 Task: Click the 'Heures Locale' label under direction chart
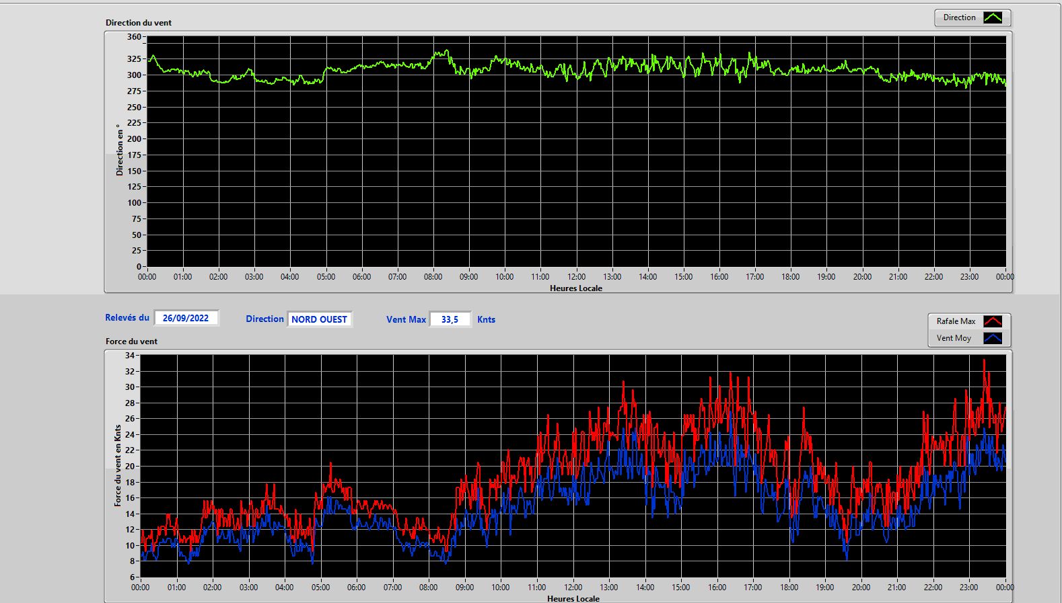click(576, 288)
